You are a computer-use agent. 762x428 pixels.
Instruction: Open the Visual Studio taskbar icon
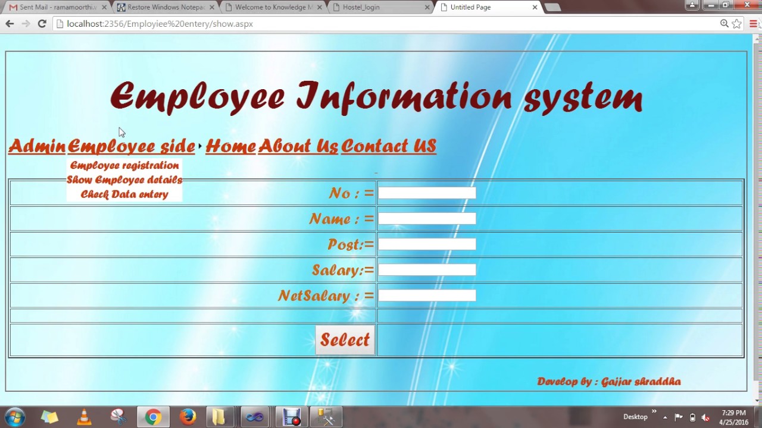pyautogui.click(x=255, y=417)
